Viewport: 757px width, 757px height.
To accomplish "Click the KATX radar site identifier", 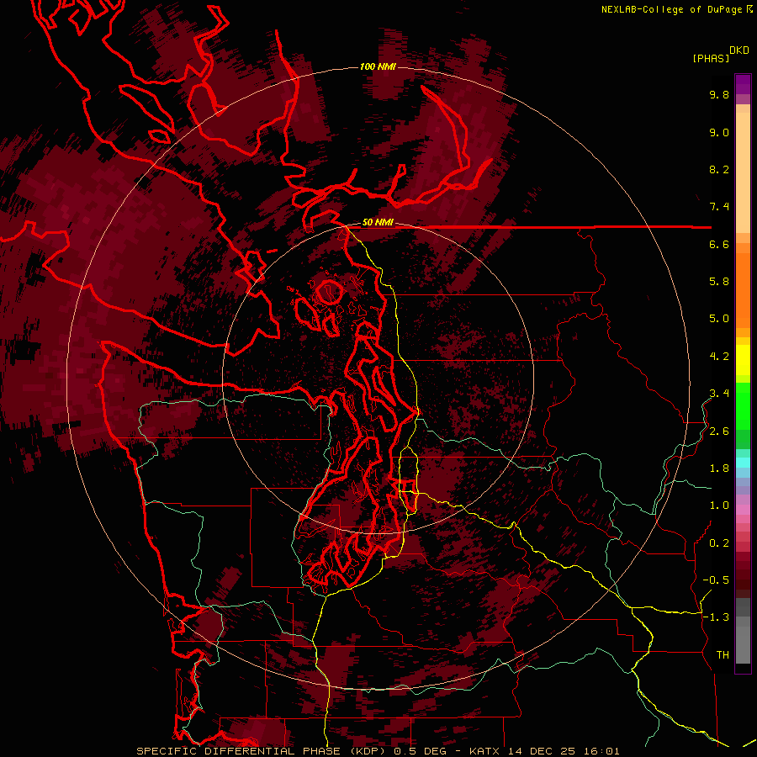I will point(484,751).
